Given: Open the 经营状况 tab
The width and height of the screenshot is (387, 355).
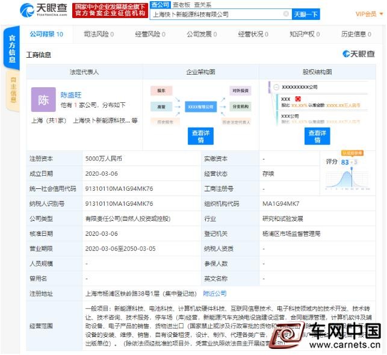Looking at the screenshot, I should pyautogui.click(x=253, y=34).
